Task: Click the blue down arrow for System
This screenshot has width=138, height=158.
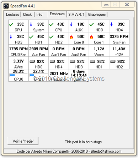Action: pos(31,24)
